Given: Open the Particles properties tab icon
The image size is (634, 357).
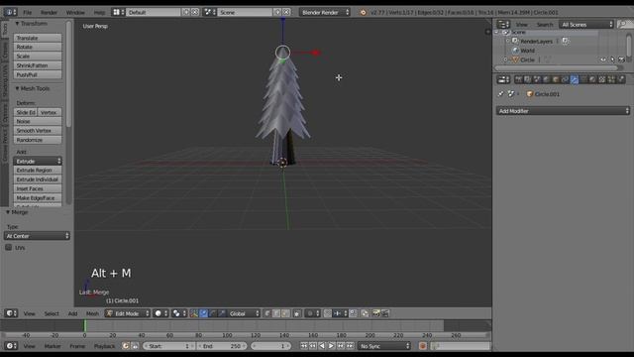Looking at the screenshot, I should (x=611, y=79).
